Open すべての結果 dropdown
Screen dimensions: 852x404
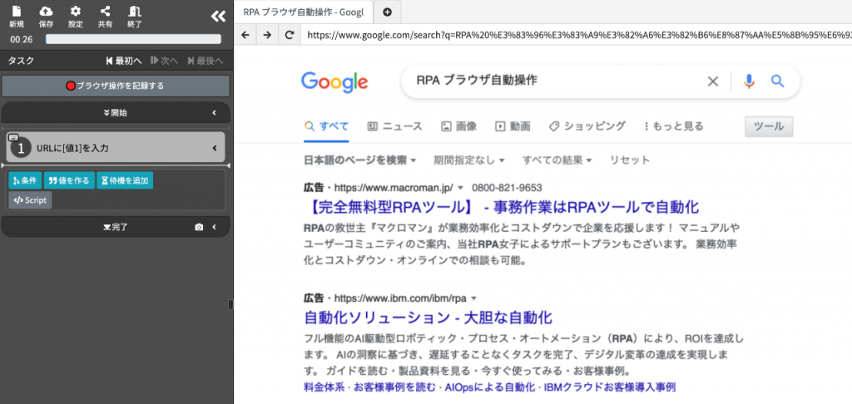click(557, 160)
